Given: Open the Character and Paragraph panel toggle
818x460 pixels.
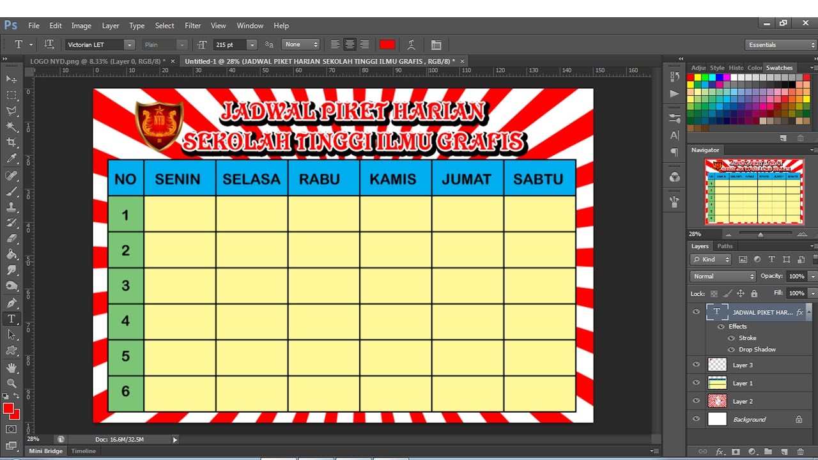Looking at the screenshot, I should 436,45.
